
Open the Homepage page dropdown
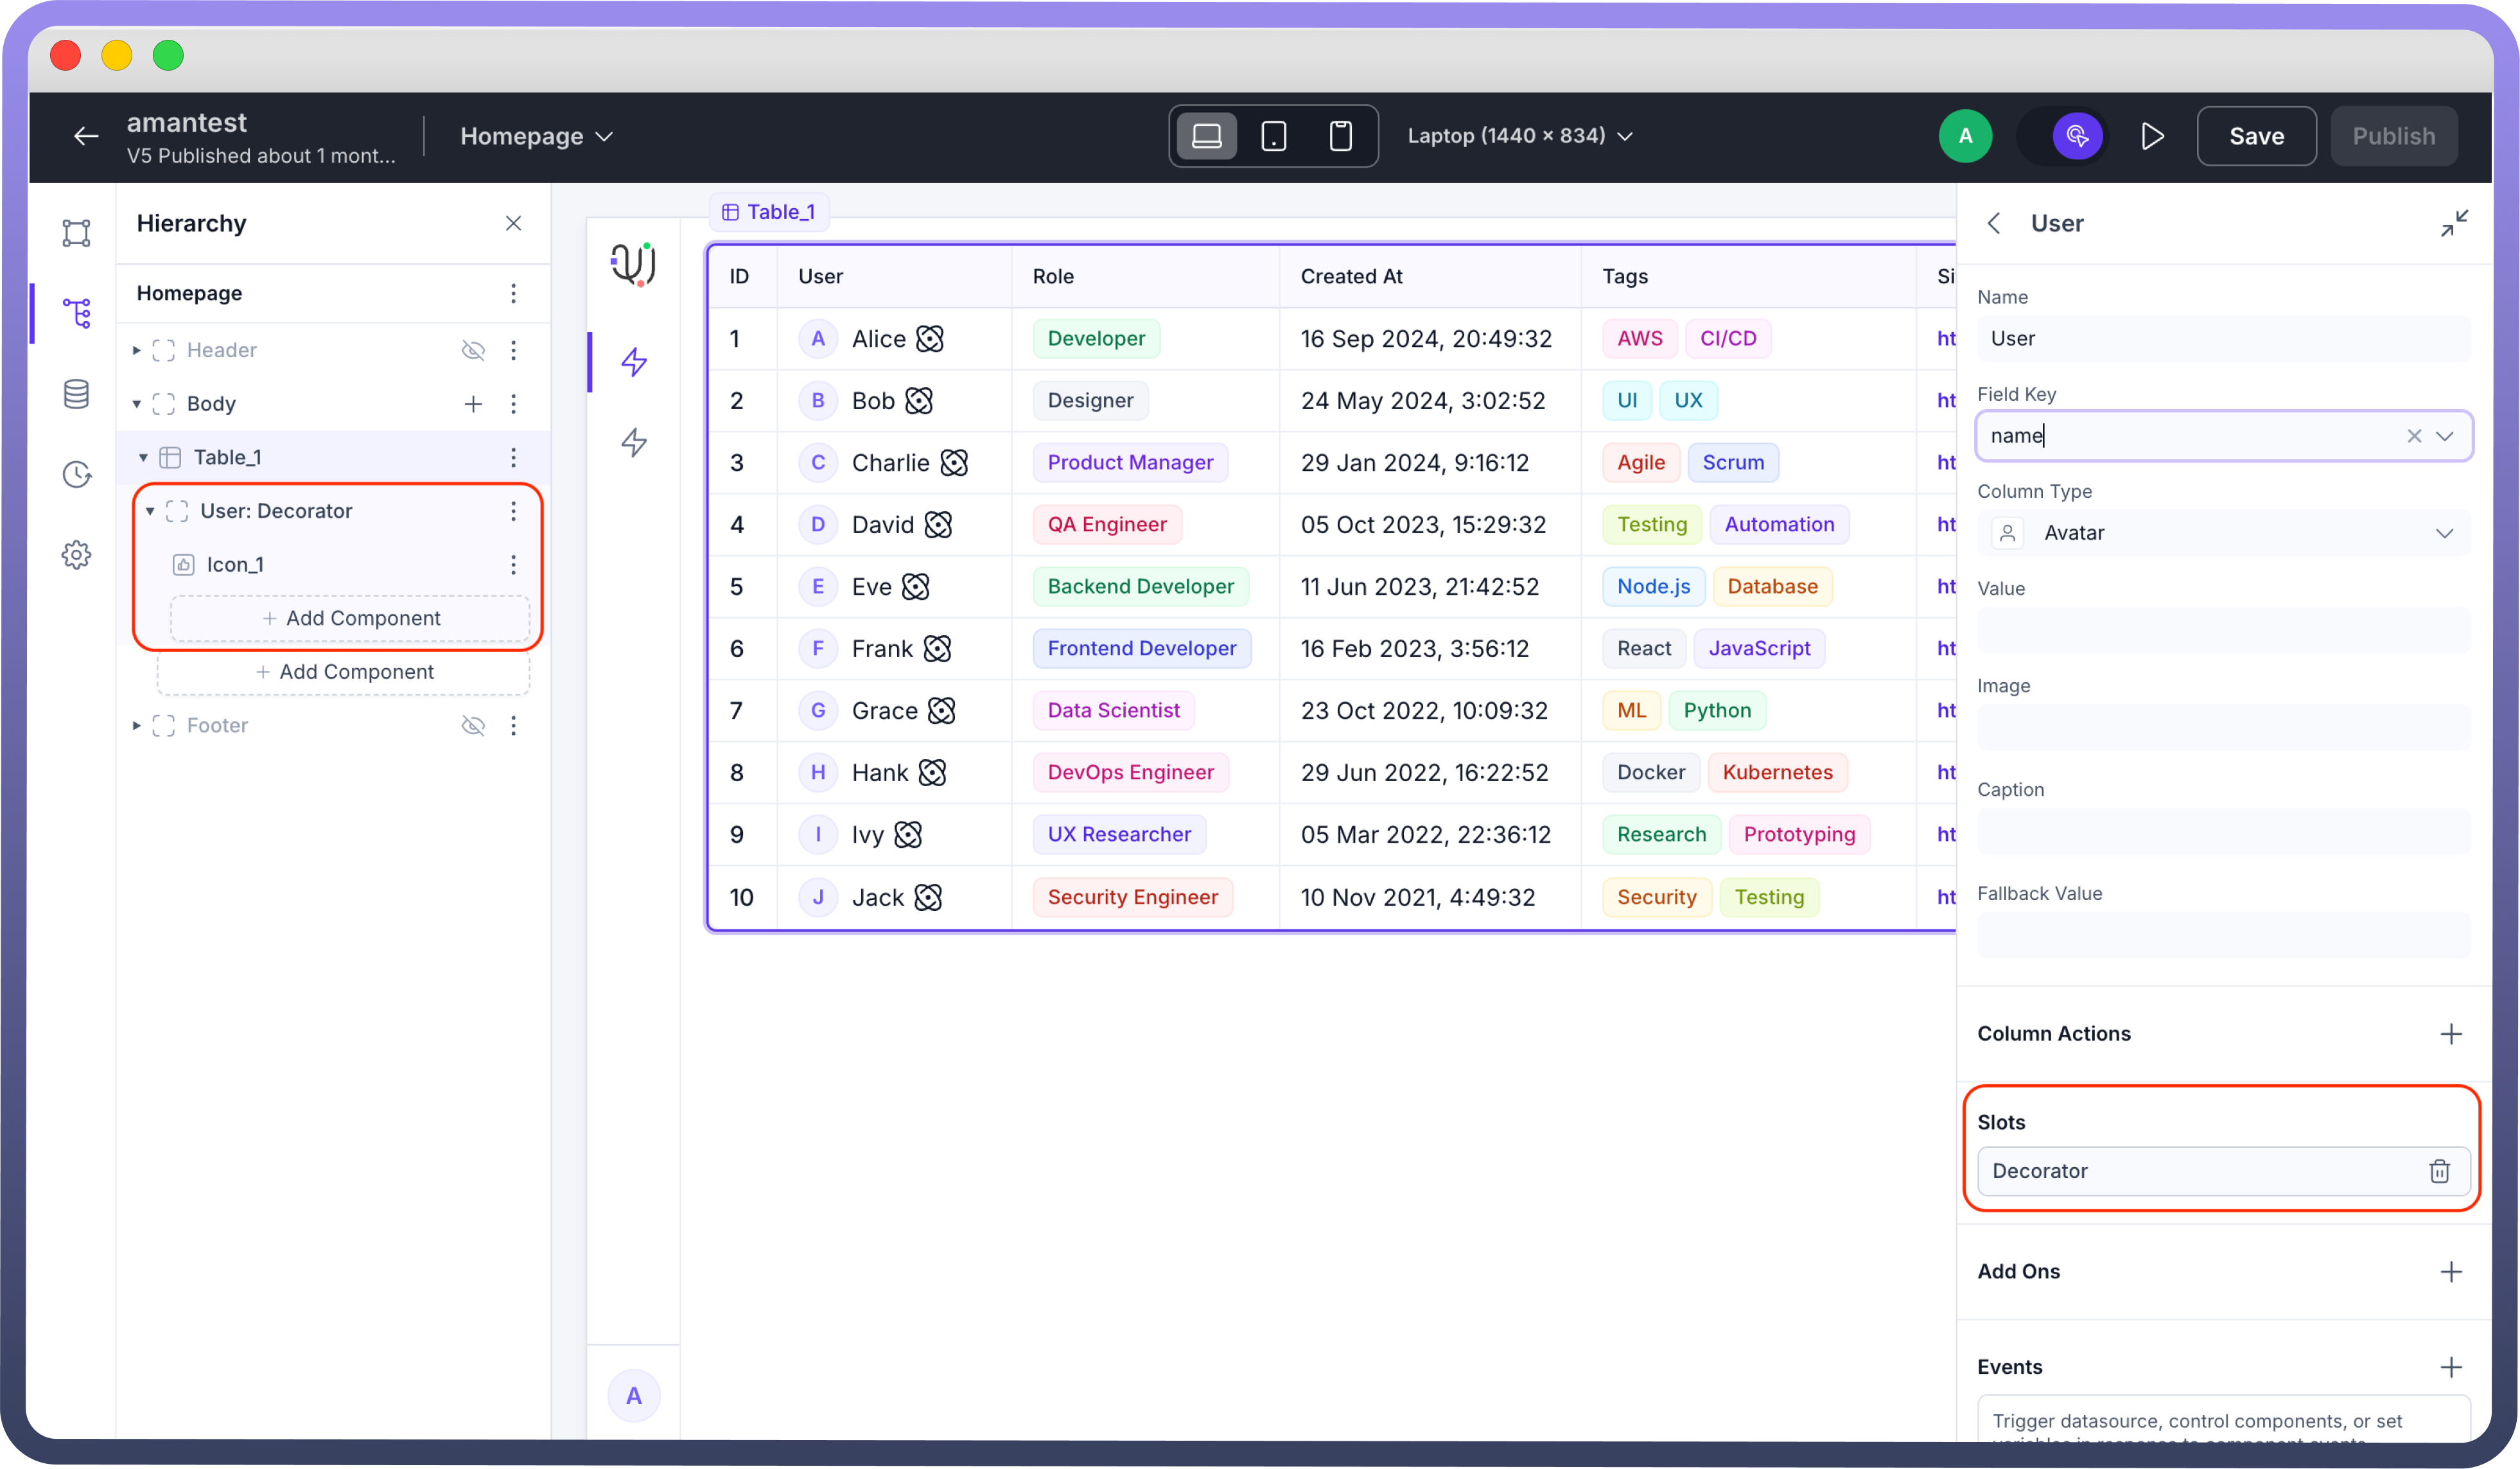click(x=536, y=136)
